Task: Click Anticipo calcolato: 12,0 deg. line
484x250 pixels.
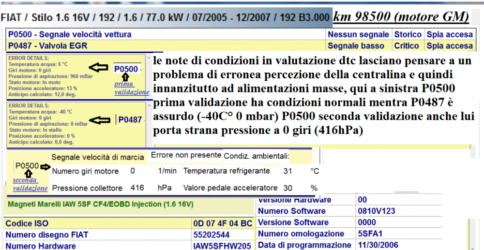Action: coord(41,95)
